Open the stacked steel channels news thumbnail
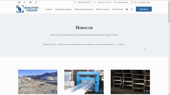Viewport: 170px width, 95px height. 130,82
